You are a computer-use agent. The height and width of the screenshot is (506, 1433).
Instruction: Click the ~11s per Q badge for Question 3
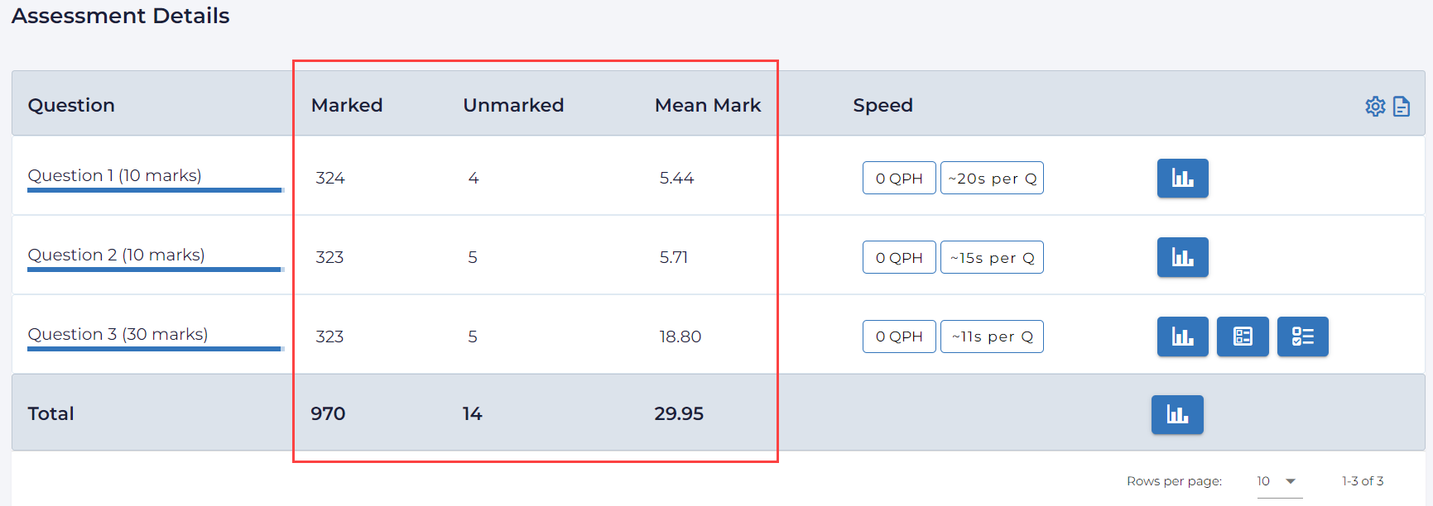click(x=991, y=336)
